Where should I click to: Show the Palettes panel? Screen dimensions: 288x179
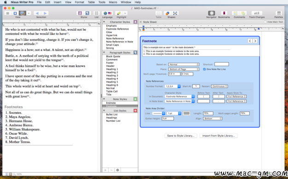point(279,13)
